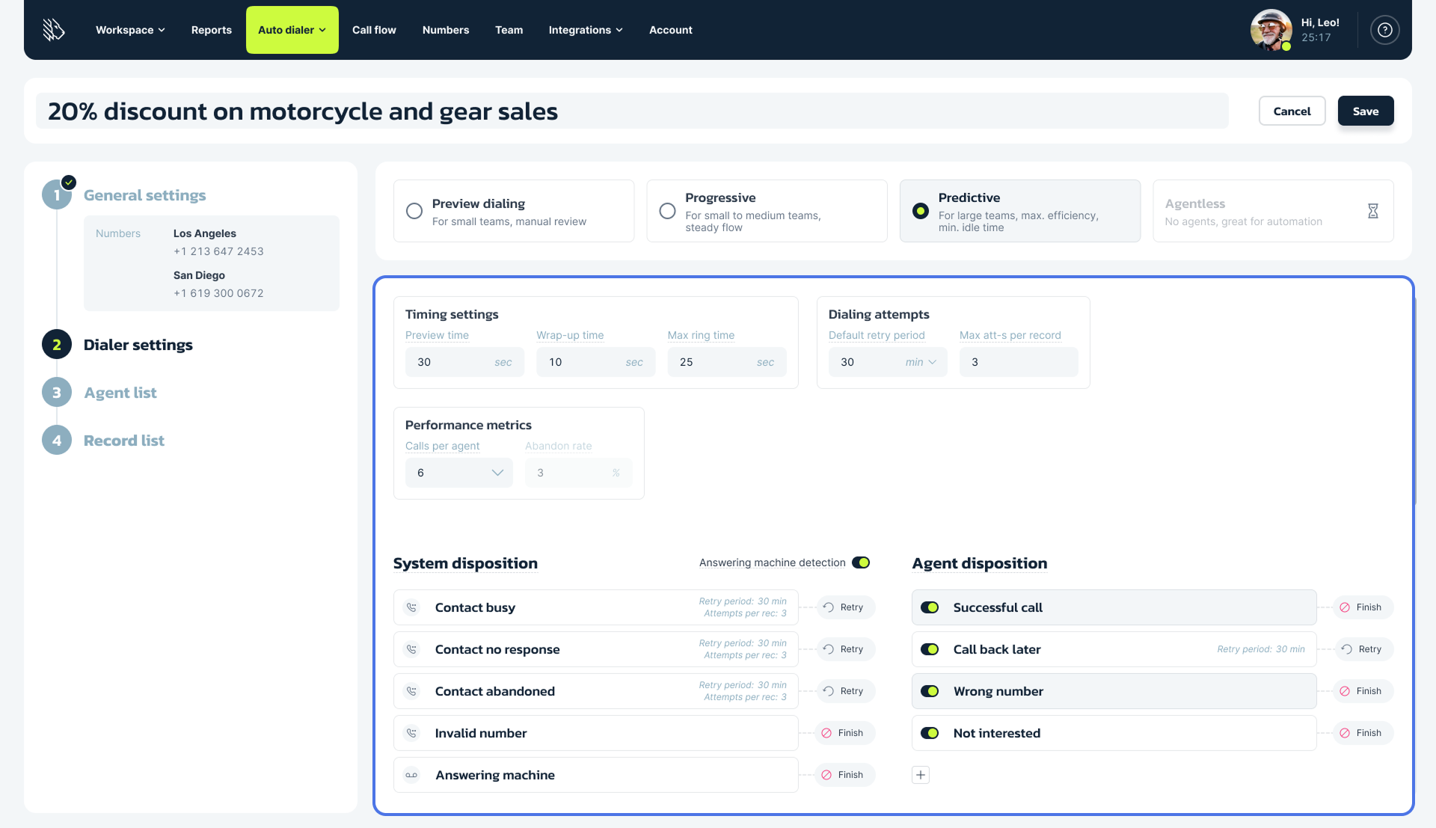Click Retry for Contact no response
Image resolution: width=1436 pixels, height=828 pixels.
844,649
